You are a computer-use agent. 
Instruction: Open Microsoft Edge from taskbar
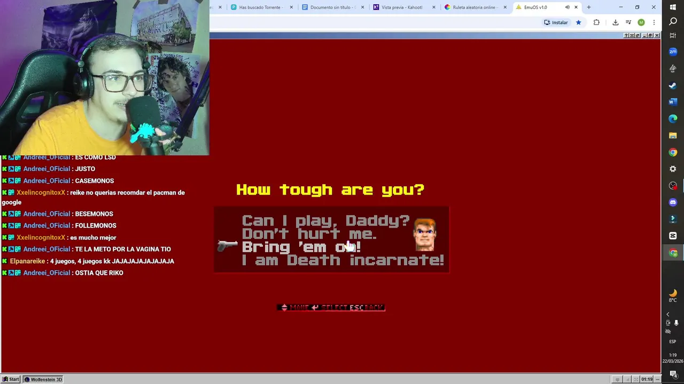[x=673, y=118]
